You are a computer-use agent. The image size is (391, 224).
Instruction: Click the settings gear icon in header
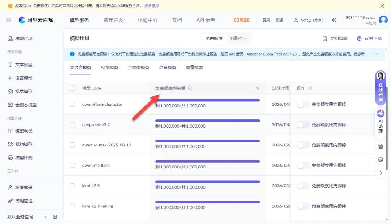pyautogui.click(x=334, y=20)
